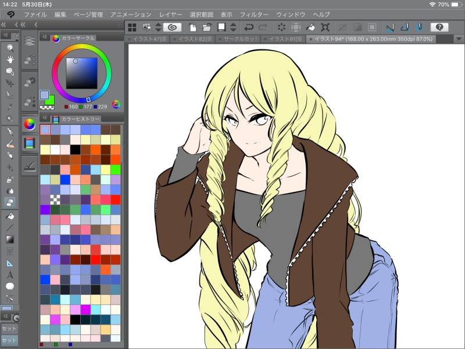Click the New document page icon

coord(192,27)
